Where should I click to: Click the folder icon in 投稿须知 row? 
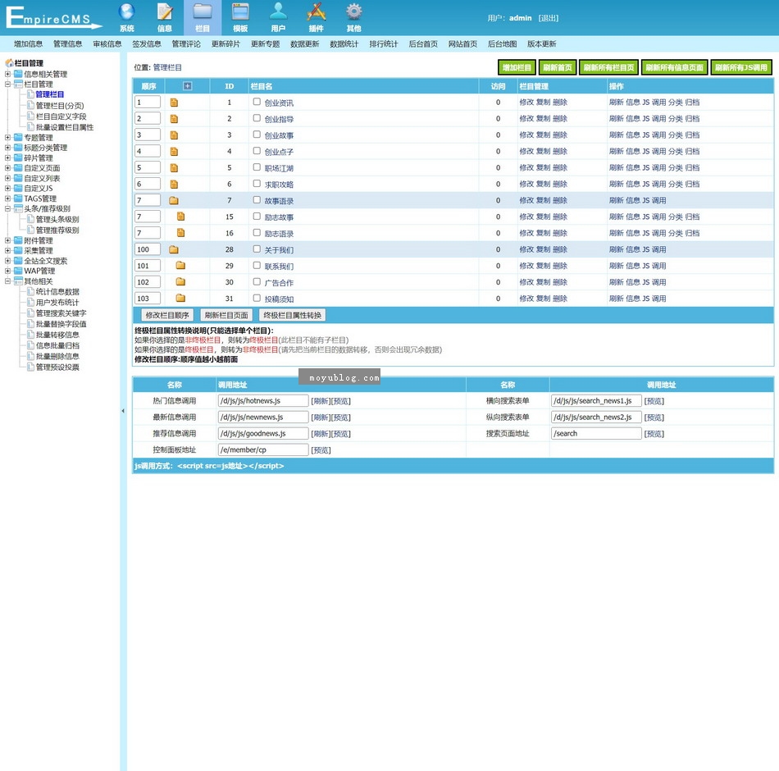coord(180,299)
